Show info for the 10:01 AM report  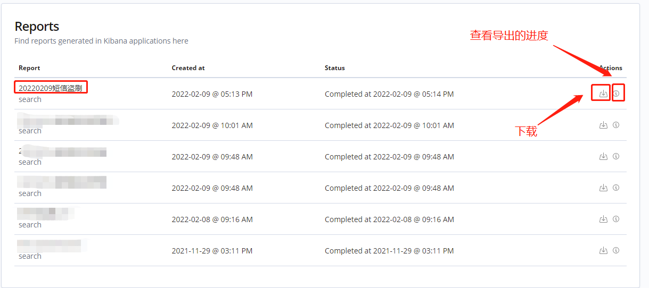tap(616, 125)
